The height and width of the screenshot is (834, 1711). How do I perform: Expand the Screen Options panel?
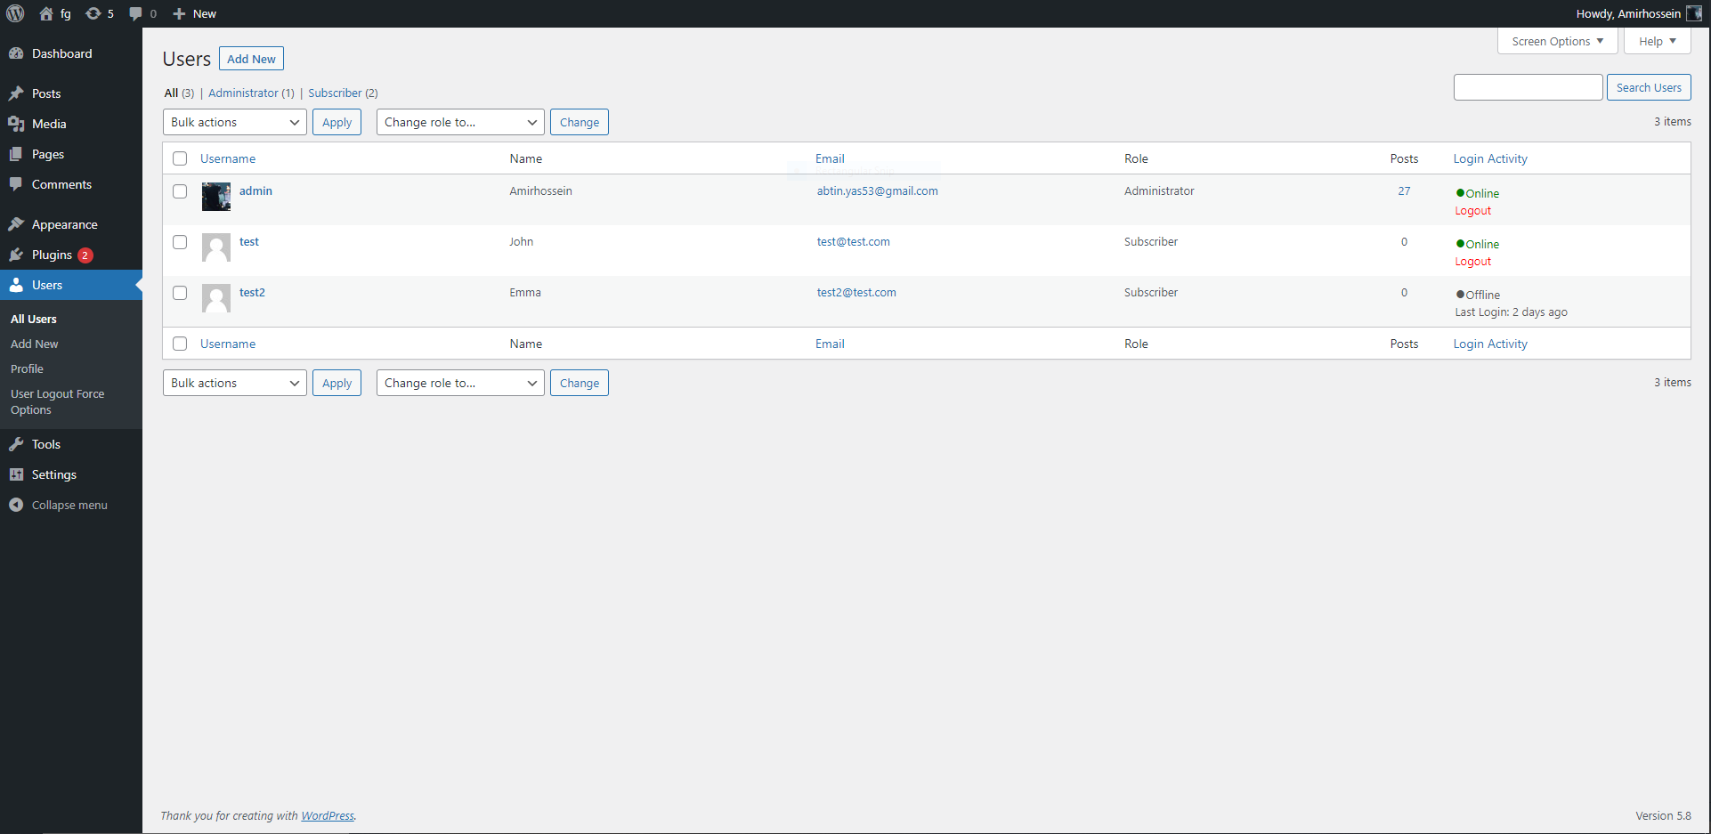coord(1556,41)
